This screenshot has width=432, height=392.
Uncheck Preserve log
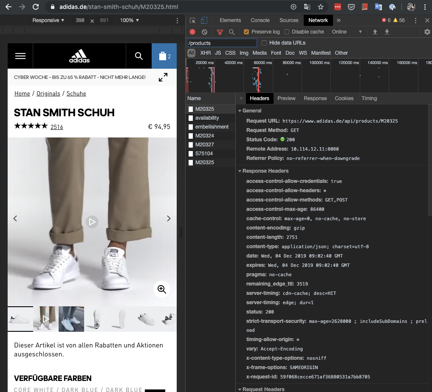[246, 32]
